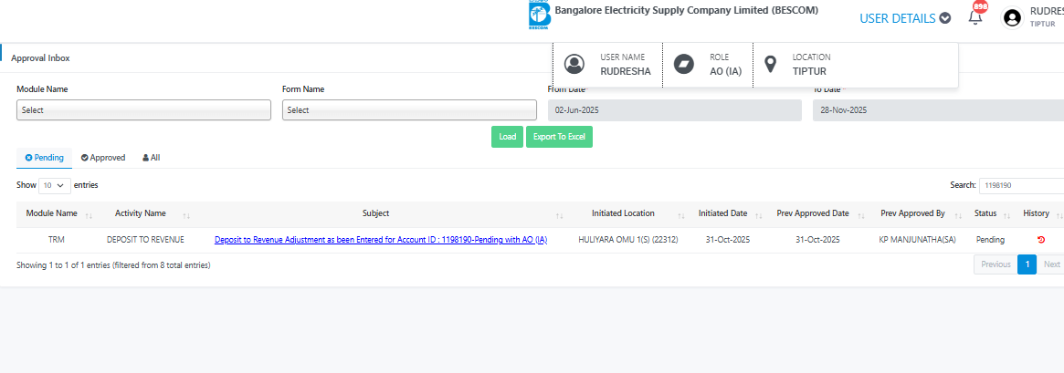Image resolution: width=1064 pixels, height=373 pixels.
Task: Sort by Prev Approved Date column arrows
Action: (x=861, y=215)
